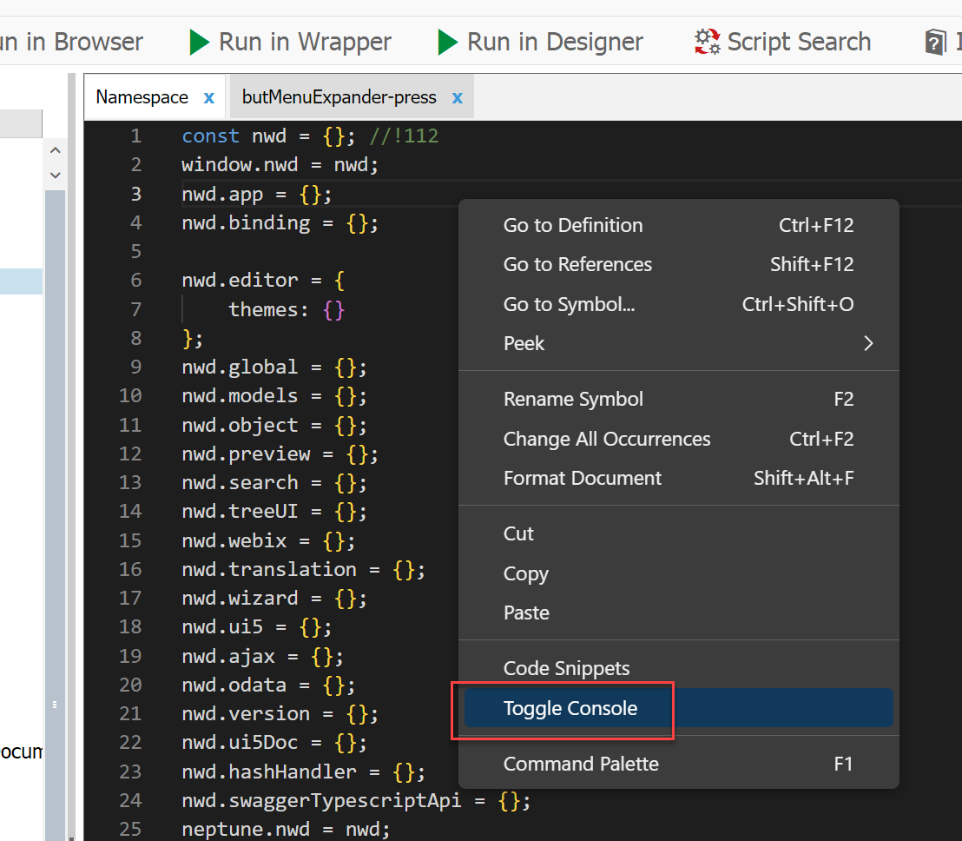Select Rename Symbol

pos(679,399)
